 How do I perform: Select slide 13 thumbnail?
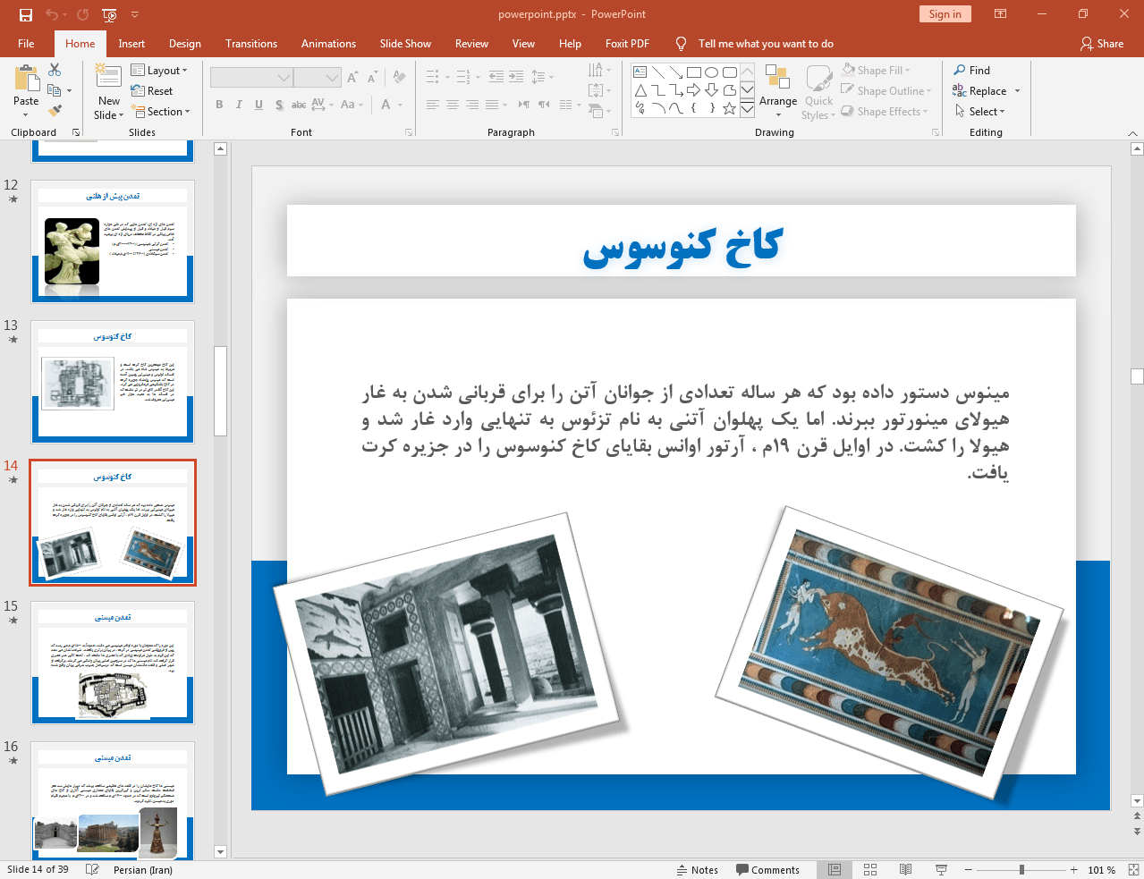[x=113, y=382]
